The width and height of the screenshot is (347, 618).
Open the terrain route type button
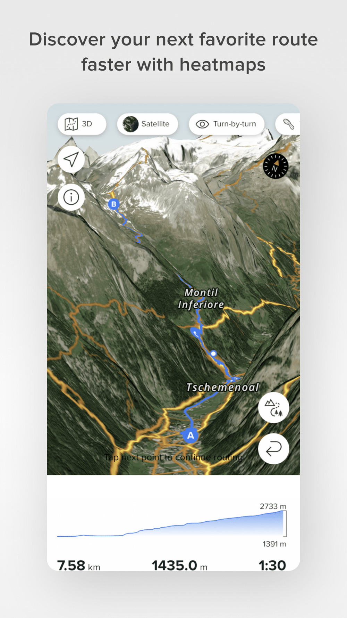pos(273,407)
